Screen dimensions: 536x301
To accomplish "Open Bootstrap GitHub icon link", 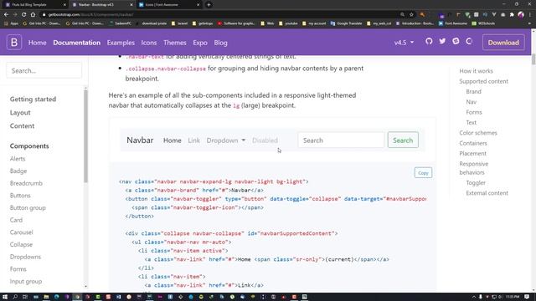I will (x=429, y=41).
